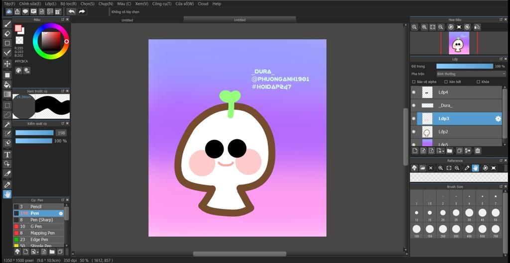Toggle the Xén bớt checkbox
Viewport: 510px width, 263px height.
(446, 82)
